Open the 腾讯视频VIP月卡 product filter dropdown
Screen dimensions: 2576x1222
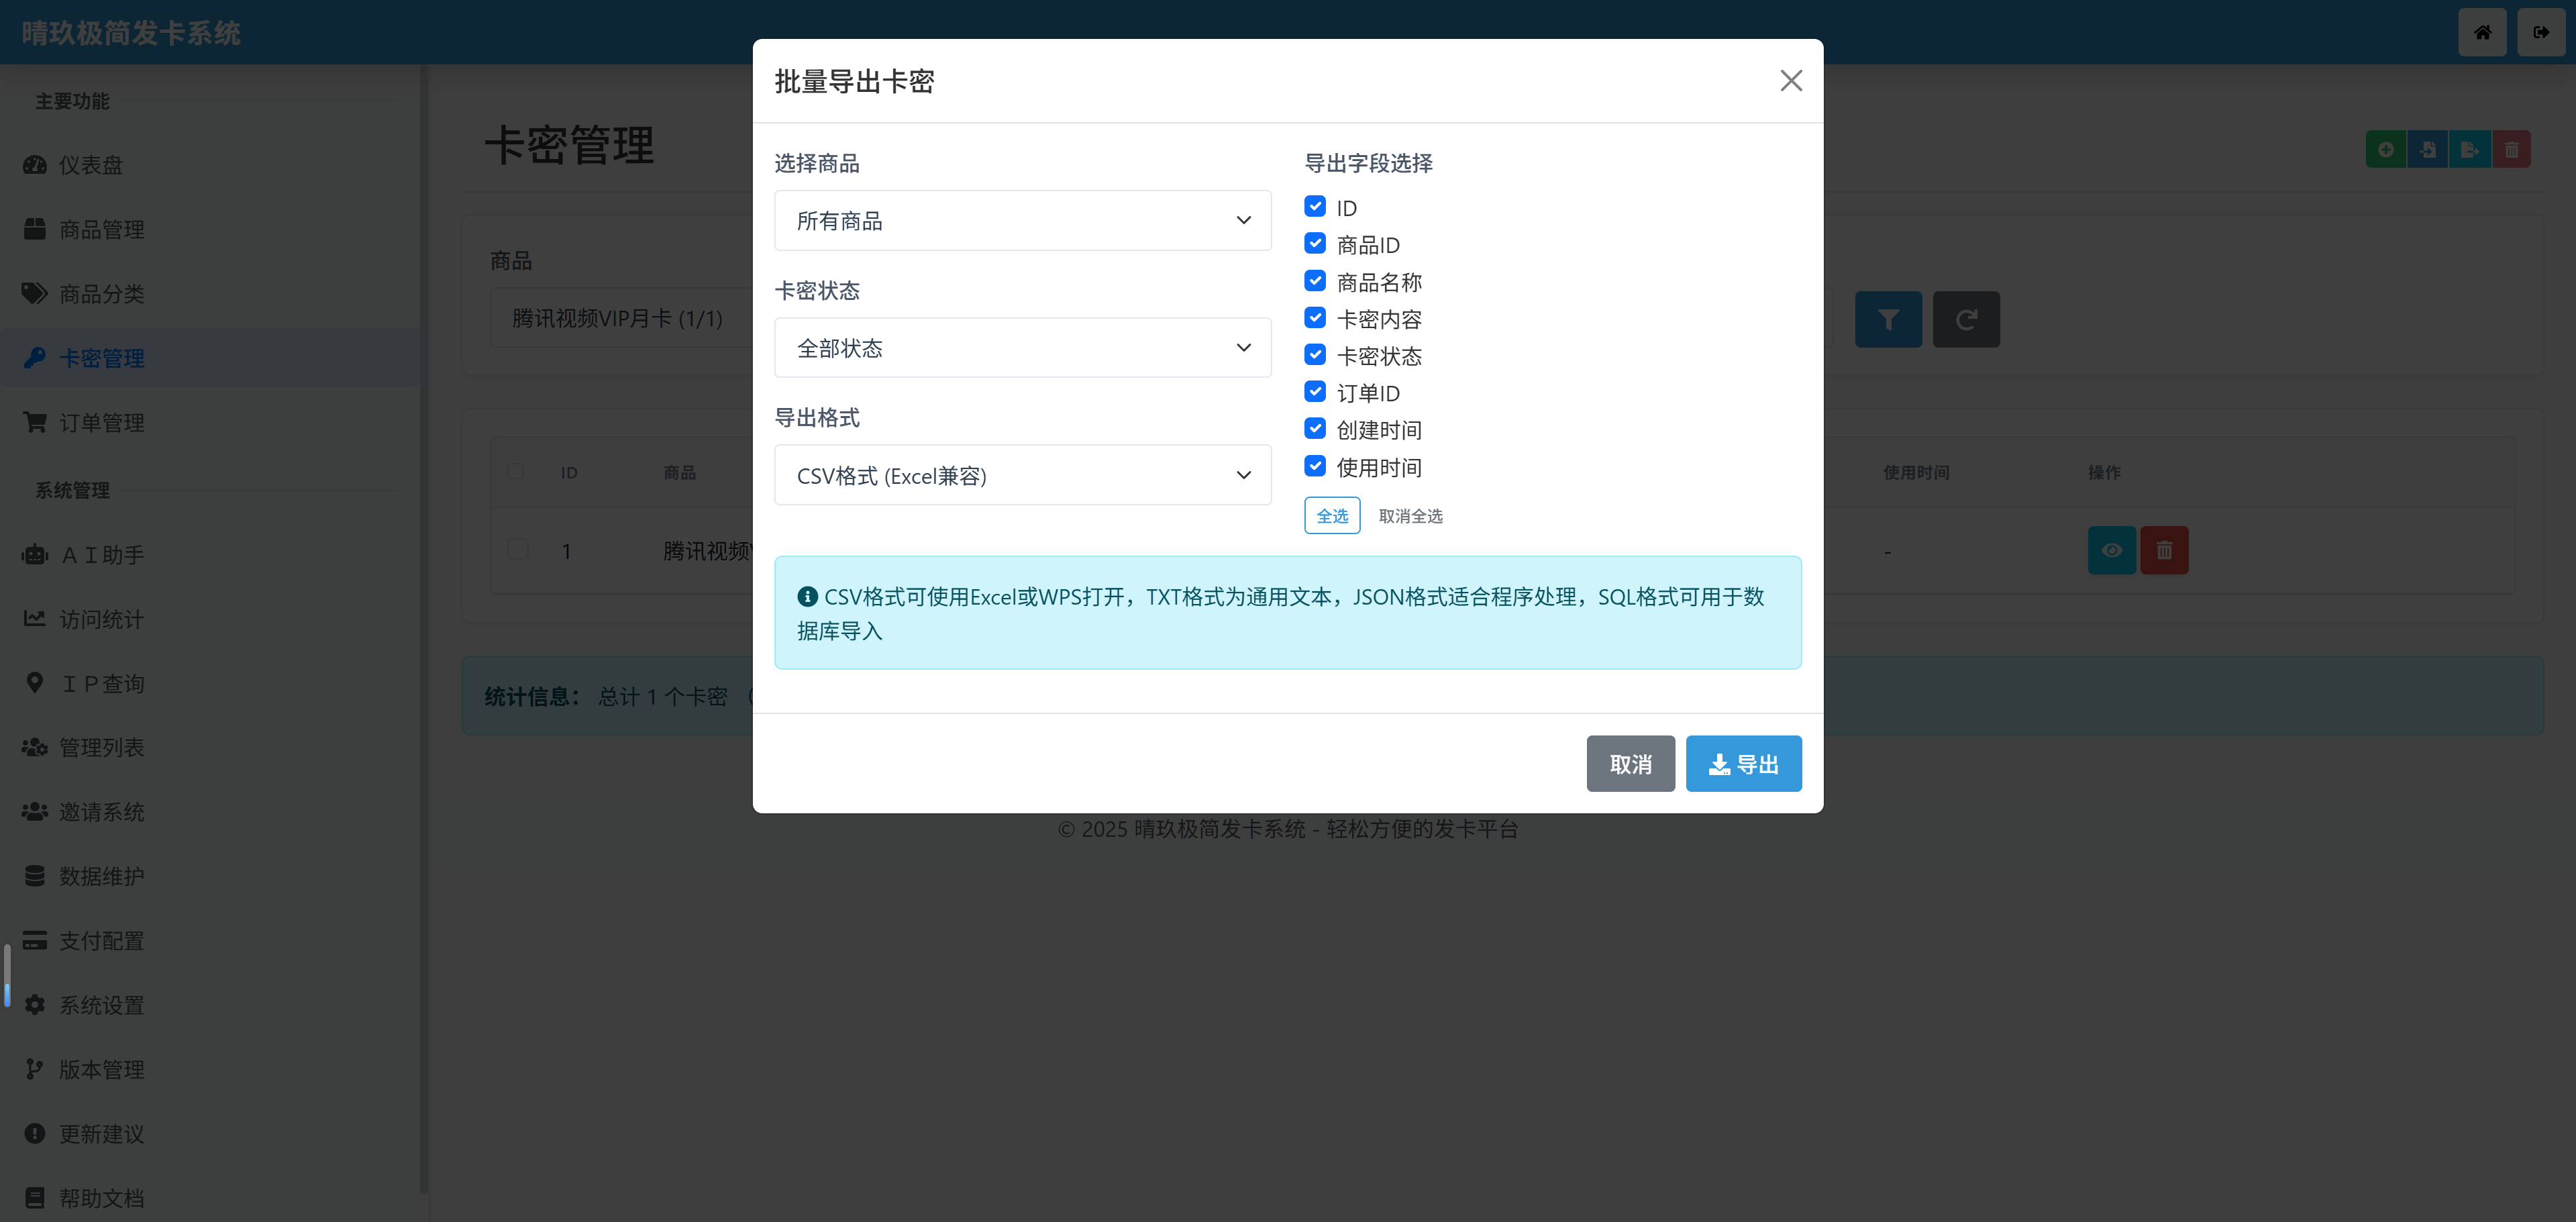point(620,319)
